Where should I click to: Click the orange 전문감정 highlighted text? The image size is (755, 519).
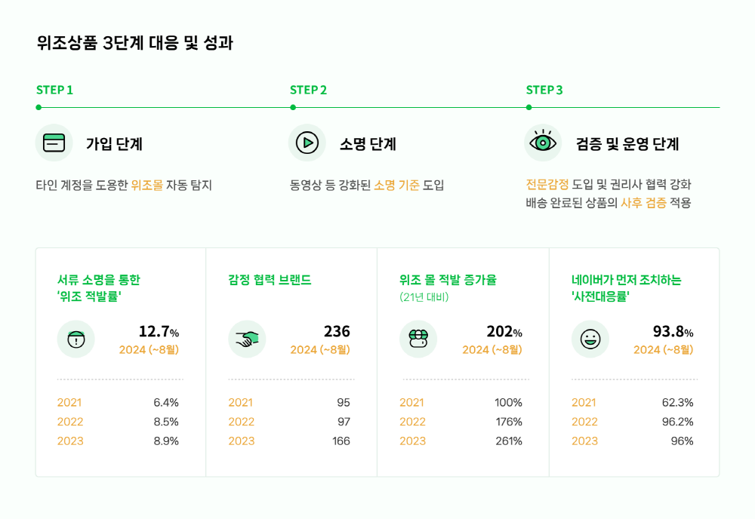coord(547,184)
